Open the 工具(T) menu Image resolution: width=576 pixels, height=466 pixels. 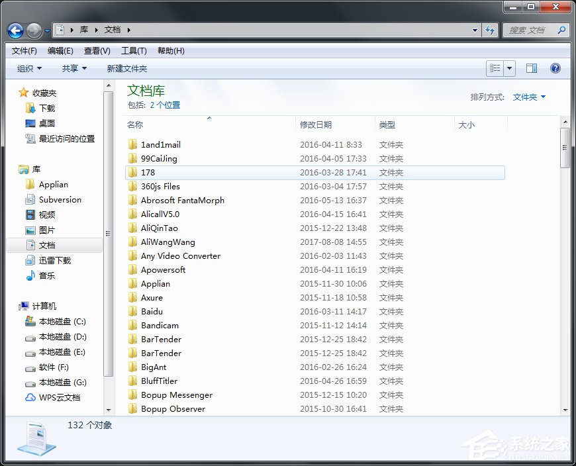click(x=132, y=50)
